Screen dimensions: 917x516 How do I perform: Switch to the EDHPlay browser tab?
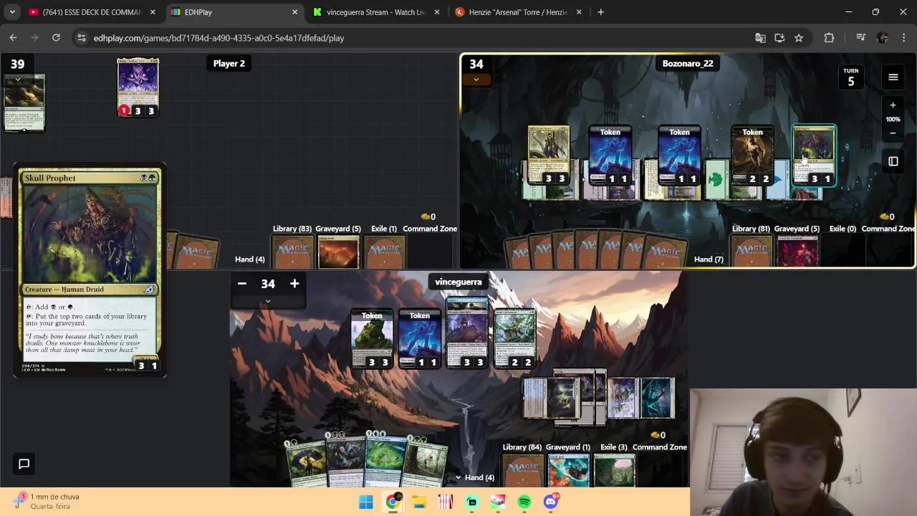coord(234,12)
